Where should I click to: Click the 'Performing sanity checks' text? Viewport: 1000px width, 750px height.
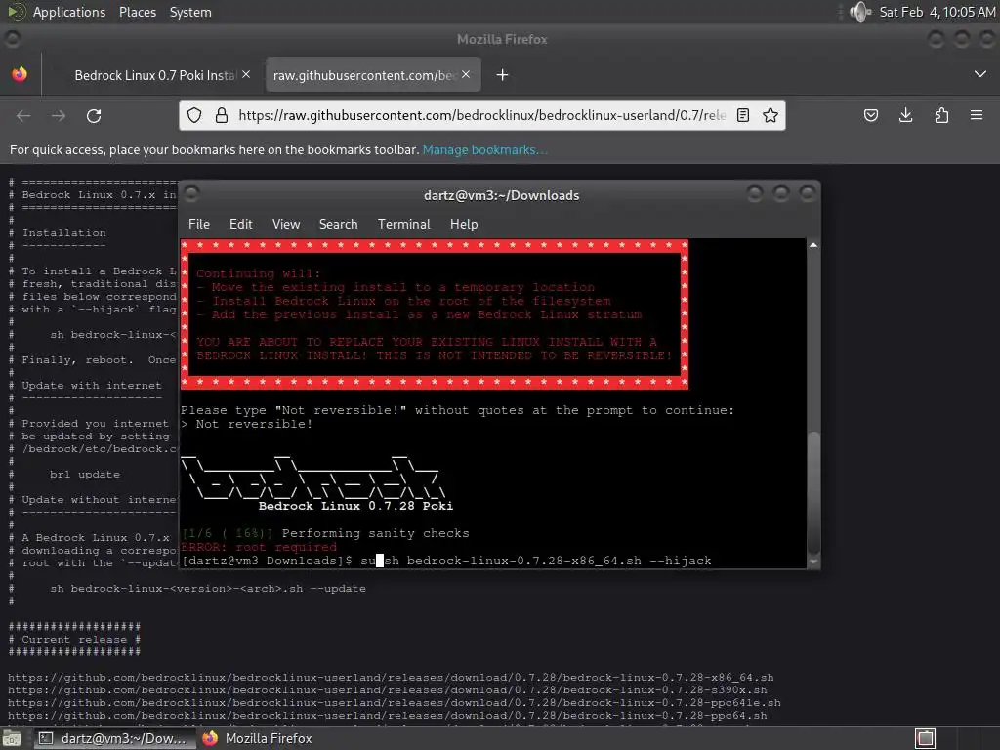(375, 533)
